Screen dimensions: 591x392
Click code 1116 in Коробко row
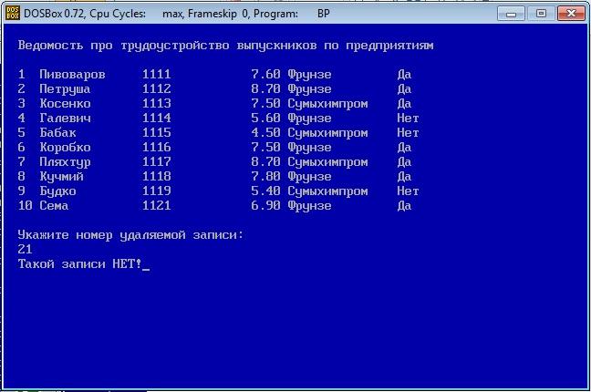157,147
